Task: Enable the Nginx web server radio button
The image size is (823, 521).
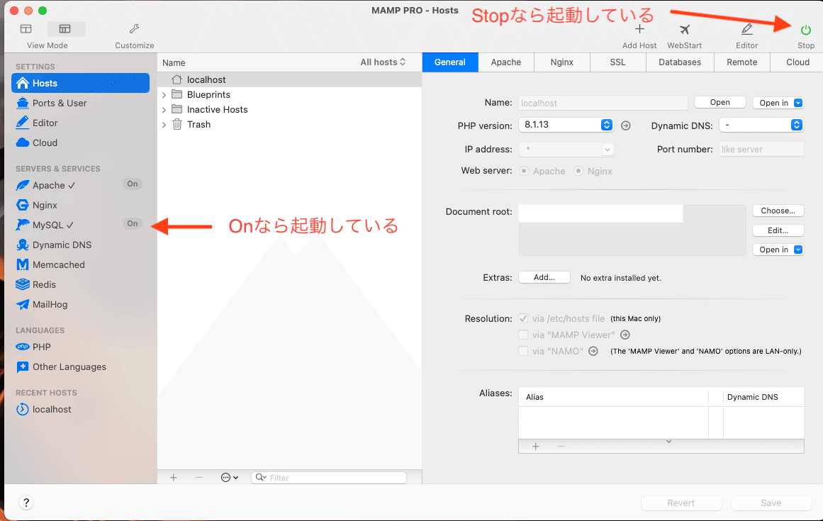Action: click(578, 171)
